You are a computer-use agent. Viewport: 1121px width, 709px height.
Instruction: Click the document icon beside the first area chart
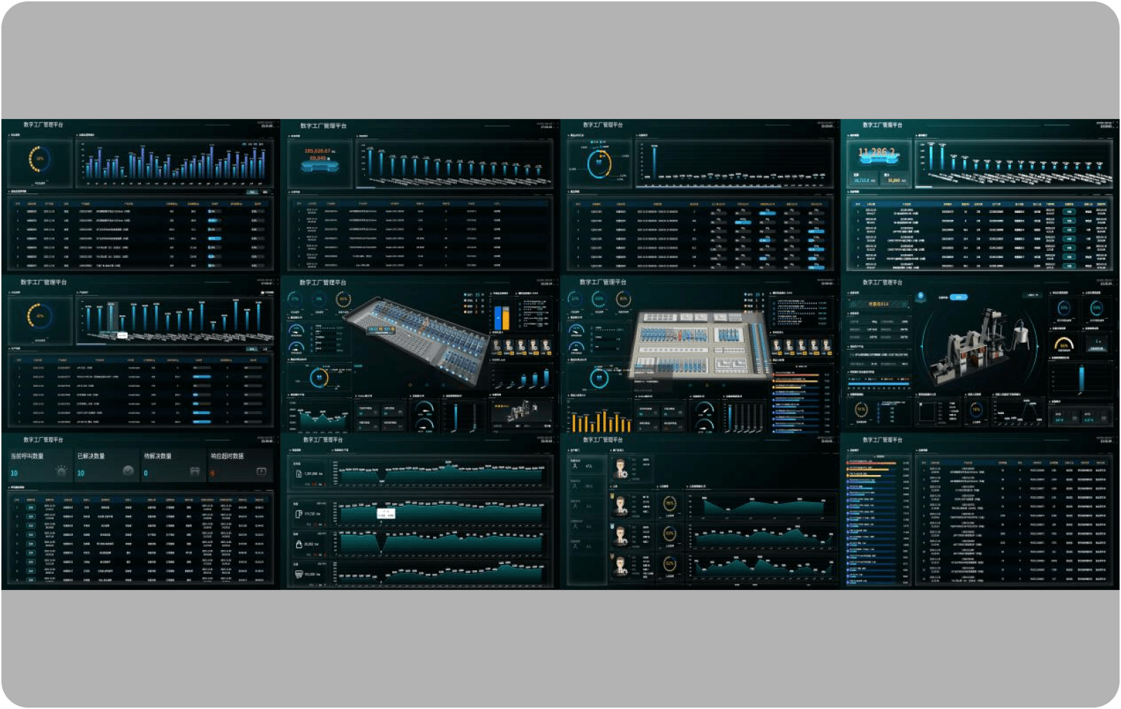click(299, 474)
